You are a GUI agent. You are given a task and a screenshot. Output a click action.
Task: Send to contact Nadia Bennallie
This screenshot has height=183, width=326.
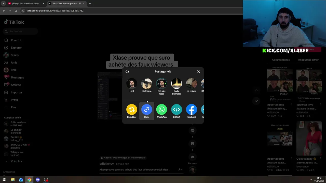click(x=176, y=87)
